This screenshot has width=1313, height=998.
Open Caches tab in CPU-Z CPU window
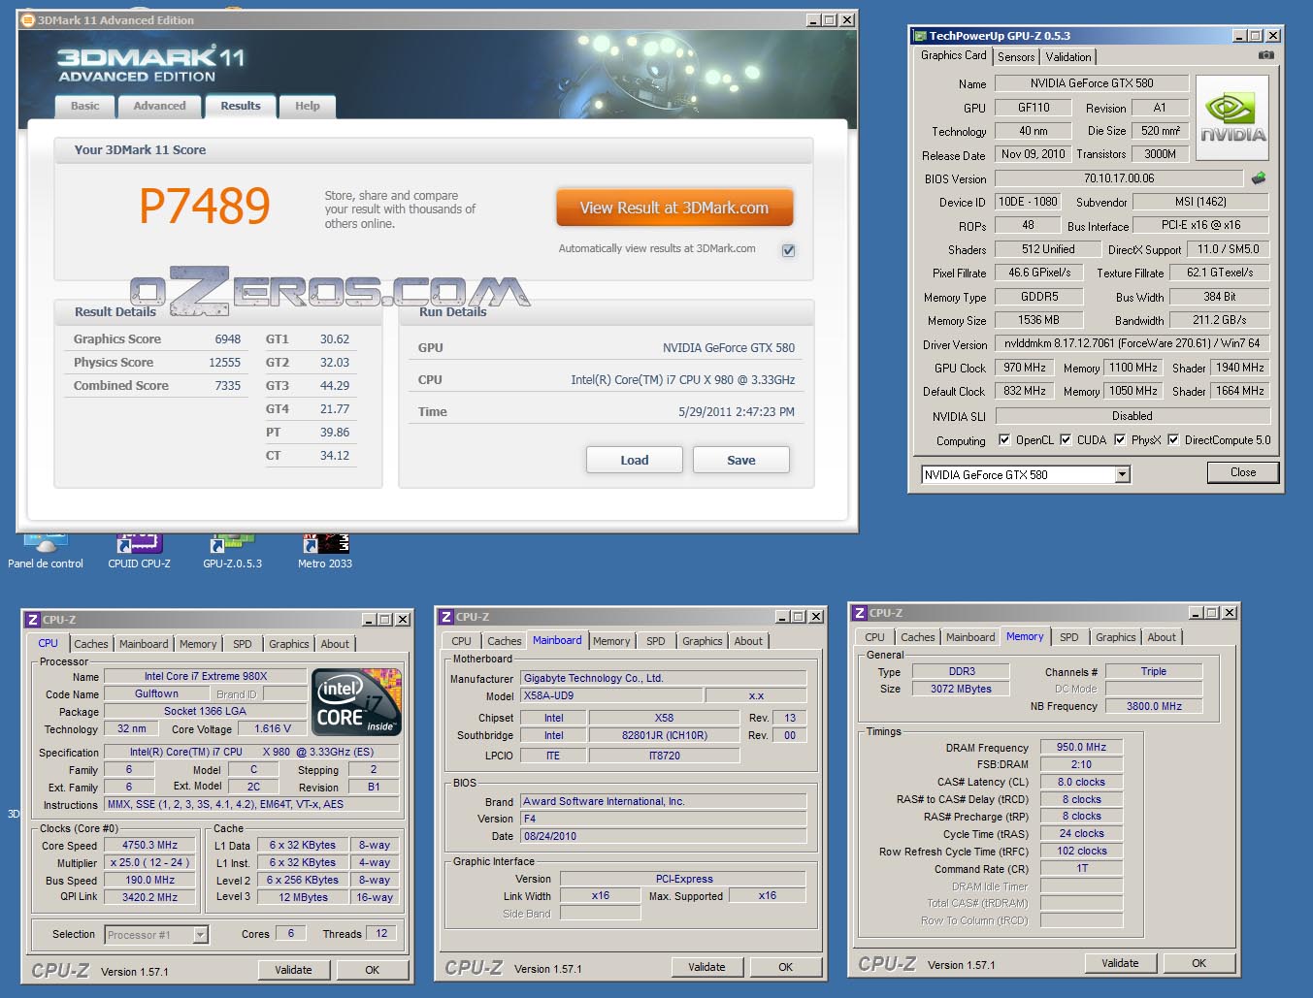point(91,644)
